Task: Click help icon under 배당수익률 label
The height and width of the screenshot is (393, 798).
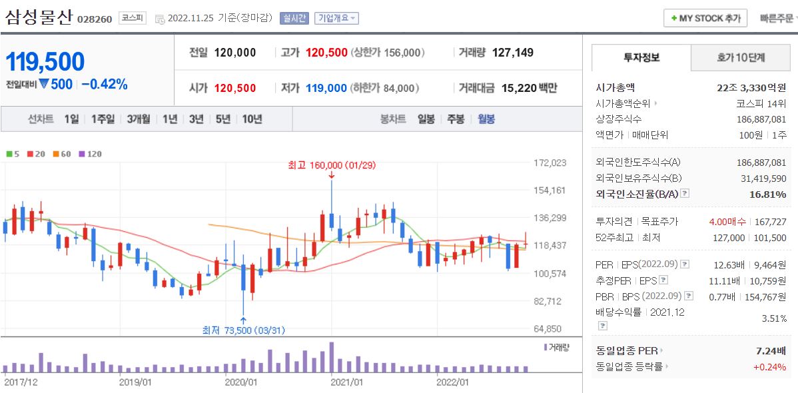Action: [603, 325]
